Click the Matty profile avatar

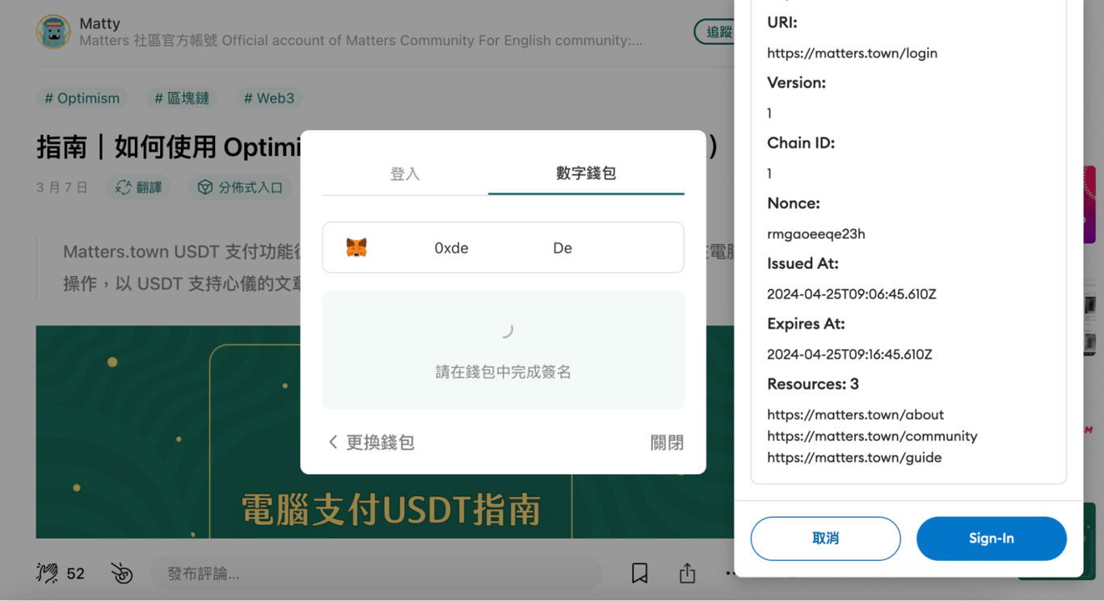53,32
